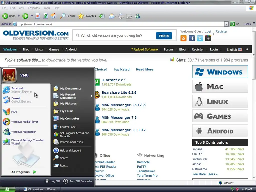Select the Windows platform banner

[x=220, y=72]
